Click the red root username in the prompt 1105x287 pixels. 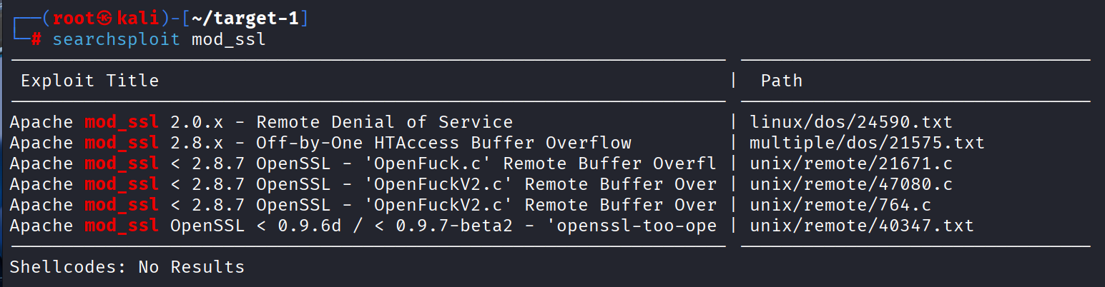tap(74, 18)
